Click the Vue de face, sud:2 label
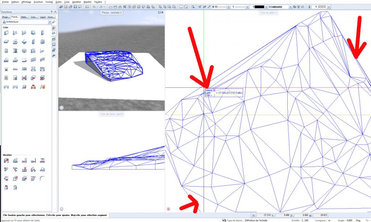 [112, 114]
